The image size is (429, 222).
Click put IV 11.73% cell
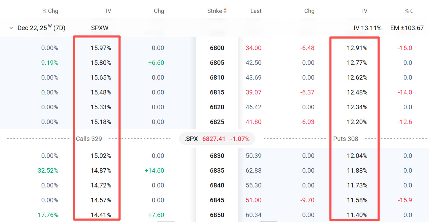pyautogui.click(x=357, y=185)
